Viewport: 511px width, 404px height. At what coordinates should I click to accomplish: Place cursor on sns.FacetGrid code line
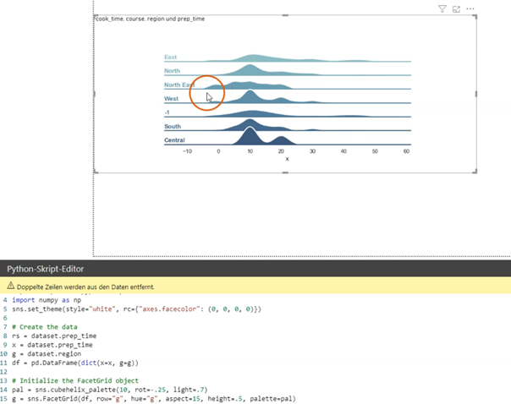tap(154, 398)
